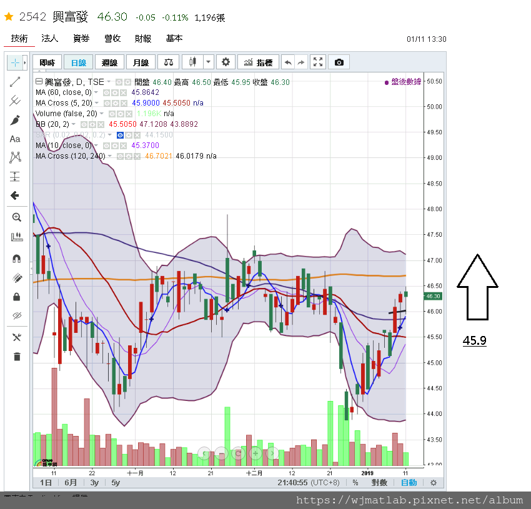Open MA (60, close, 0) dropdown arrow

96,92
